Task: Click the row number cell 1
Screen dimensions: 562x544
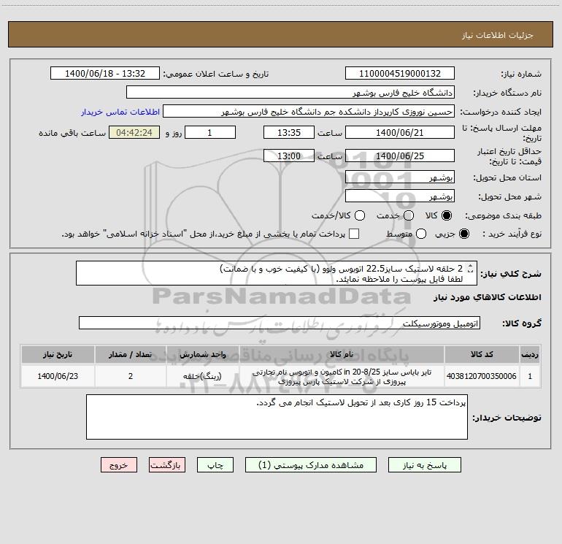Action: pos(530,376)
